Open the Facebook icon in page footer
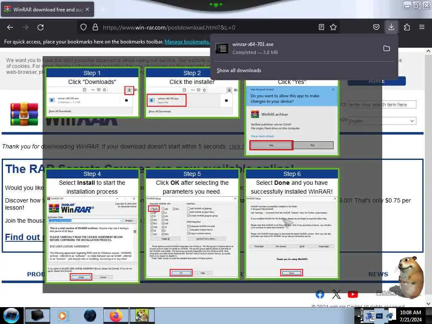The height and width of the screenshot is (324, 432). (x=320, y=294)
